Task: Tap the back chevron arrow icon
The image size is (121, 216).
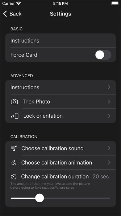Action: pos(5,14)
